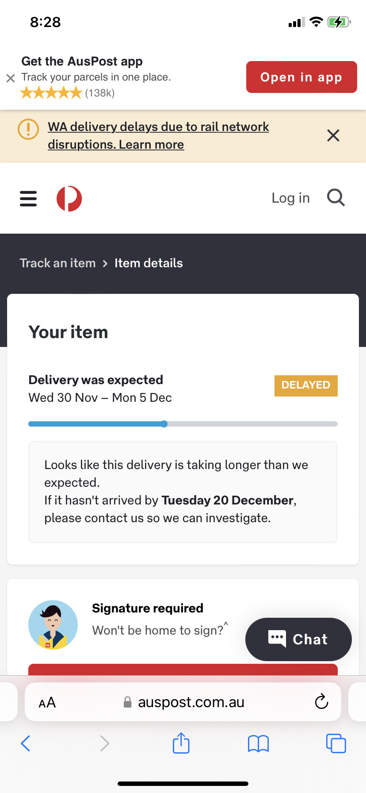366x793 pixels.
Task: Start a Chat conversation
Action: pos(298,639)
